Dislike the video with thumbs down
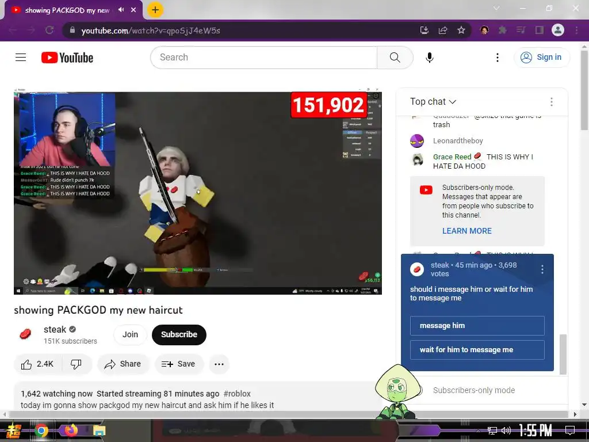 click(x=77, y=364)
